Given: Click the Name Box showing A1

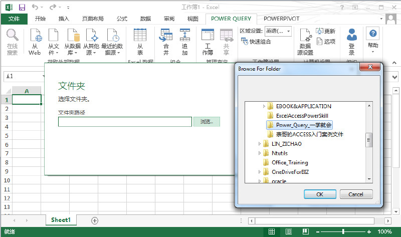Looking at the screenshot, I should click(x=24, y=77).
